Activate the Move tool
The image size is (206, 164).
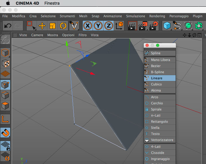[42, 26]
